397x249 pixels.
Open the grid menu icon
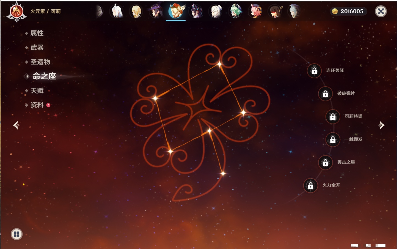pyautogui.click(x=16, y=234)
